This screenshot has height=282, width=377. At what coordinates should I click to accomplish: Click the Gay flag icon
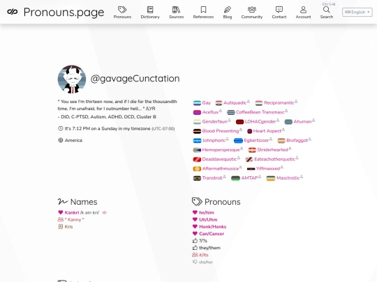coord(197,103)
